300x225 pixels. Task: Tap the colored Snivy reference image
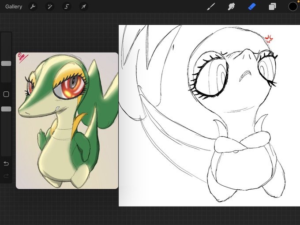tap(67, 121)
